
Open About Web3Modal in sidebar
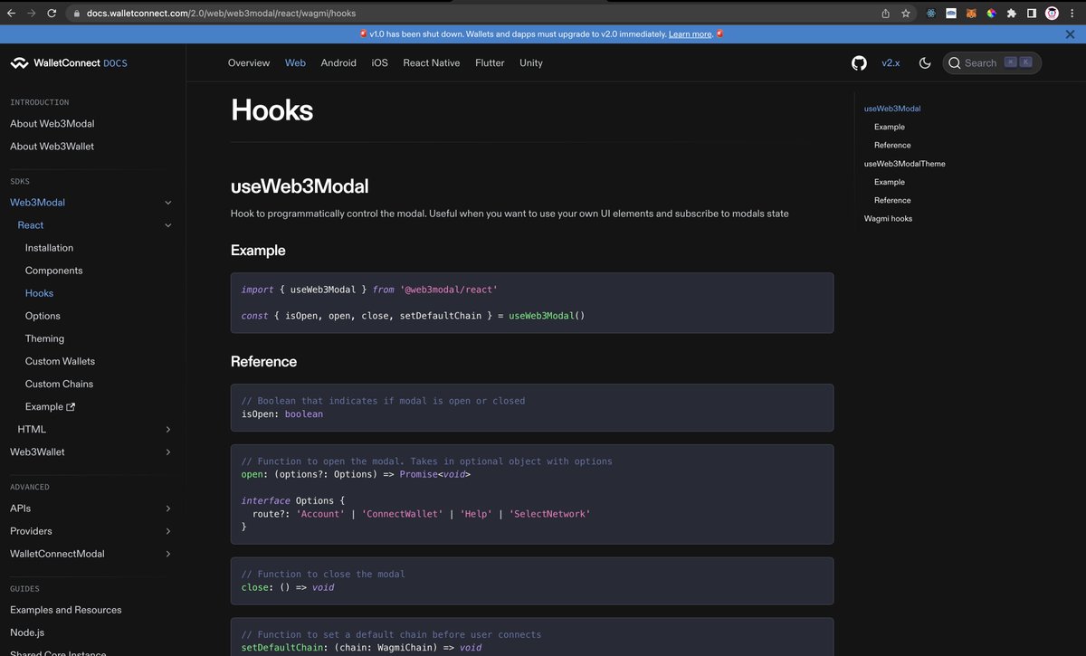tap(52, 123)
